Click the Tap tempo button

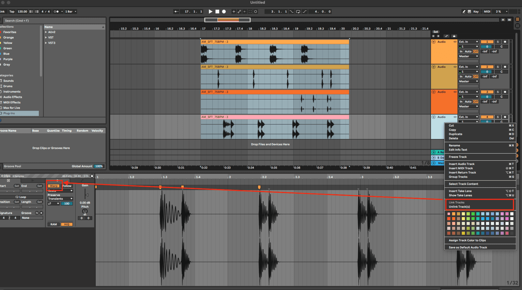tap(12, 11)
